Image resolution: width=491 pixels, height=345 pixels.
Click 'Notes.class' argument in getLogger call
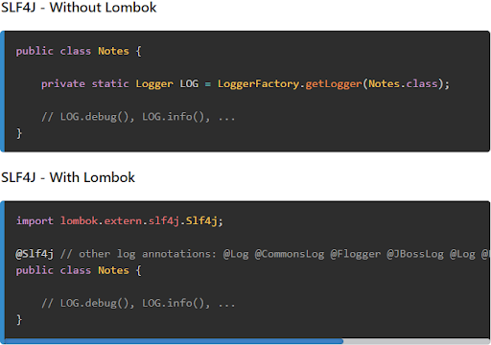tap(403, 84)
